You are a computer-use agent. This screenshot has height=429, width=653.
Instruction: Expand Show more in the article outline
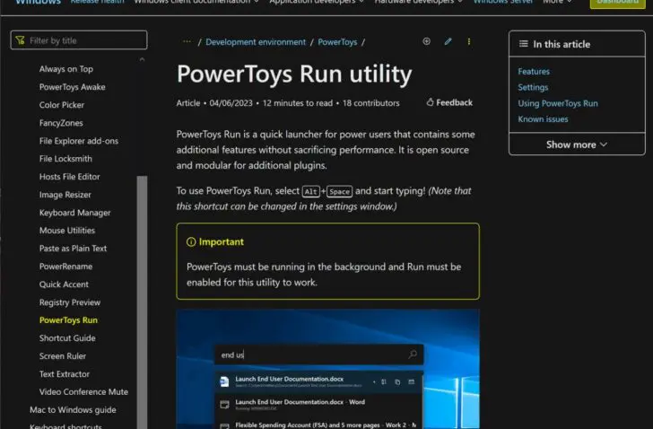577,144
